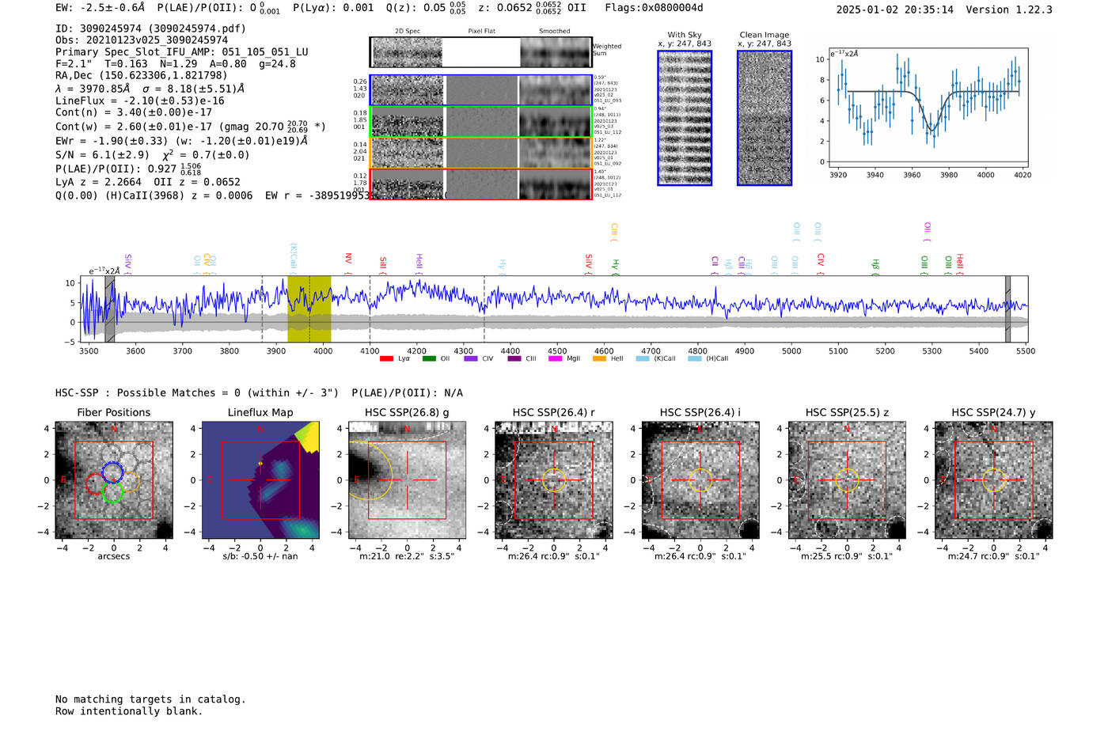
Task: Open the Lineflux Map image
Action: (260, 480)
